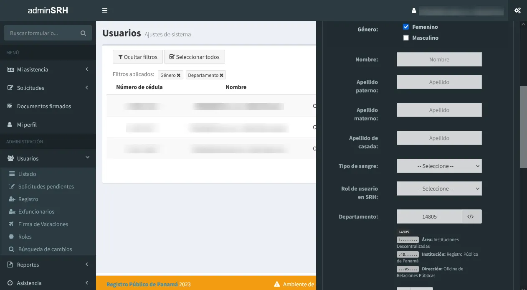Remove the Género filter tag

coord(179,75)
